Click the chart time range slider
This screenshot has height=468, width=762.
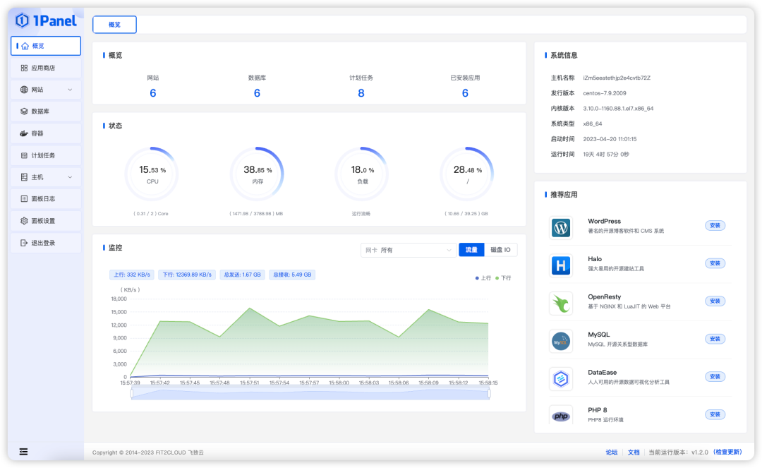pyautogui.click(x=310, y=394)
